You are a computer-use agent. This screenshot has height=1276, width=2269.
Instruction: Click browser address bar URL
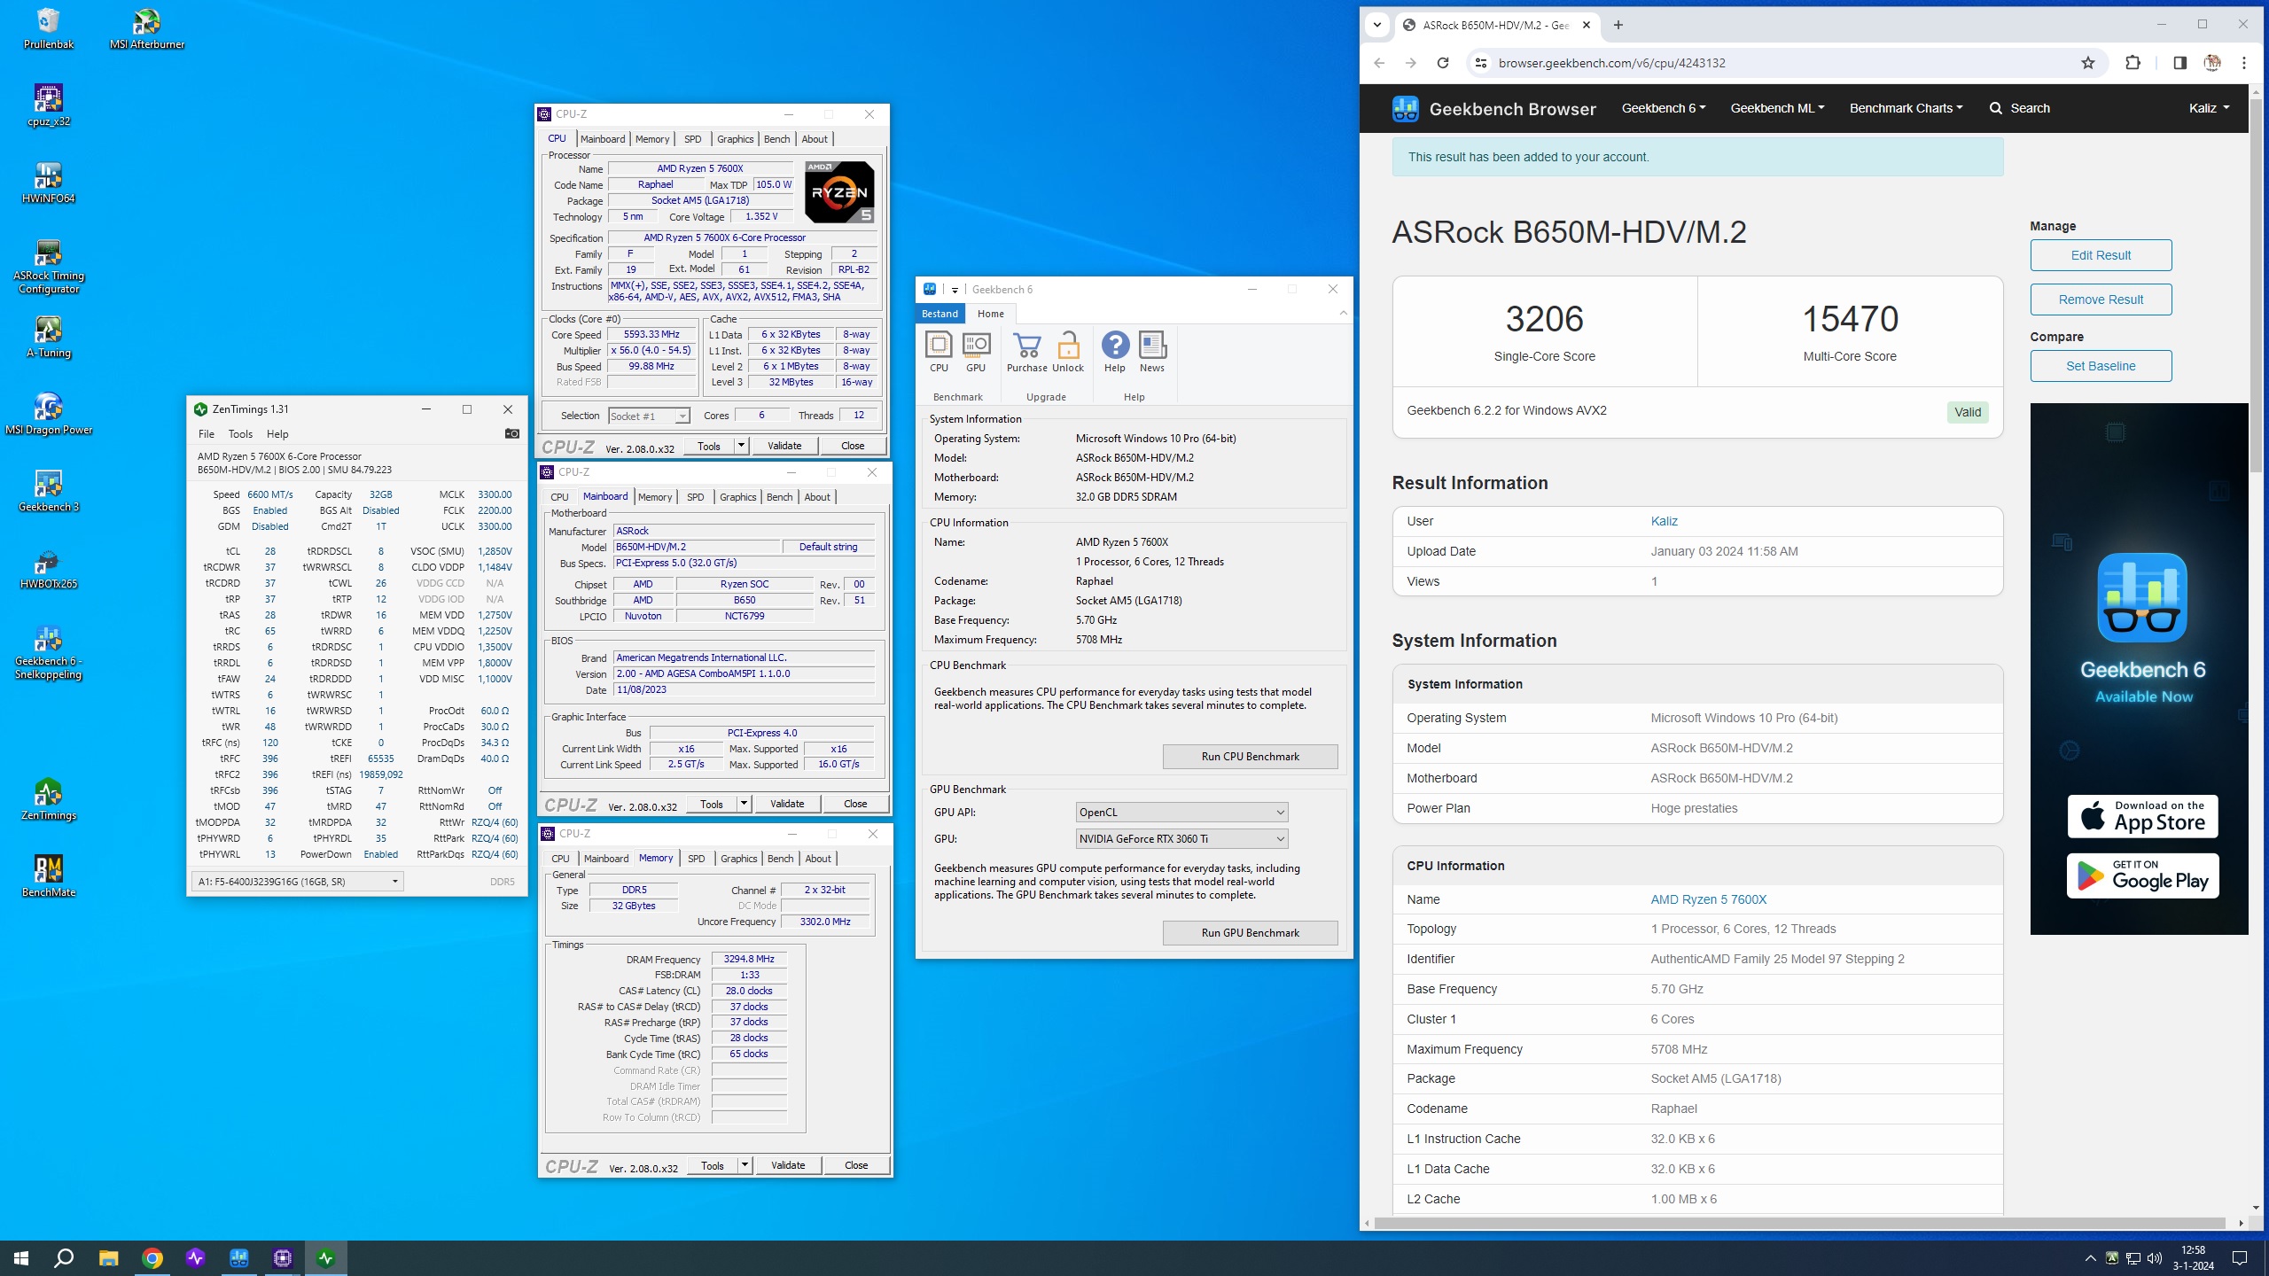tap(1611, 63)
